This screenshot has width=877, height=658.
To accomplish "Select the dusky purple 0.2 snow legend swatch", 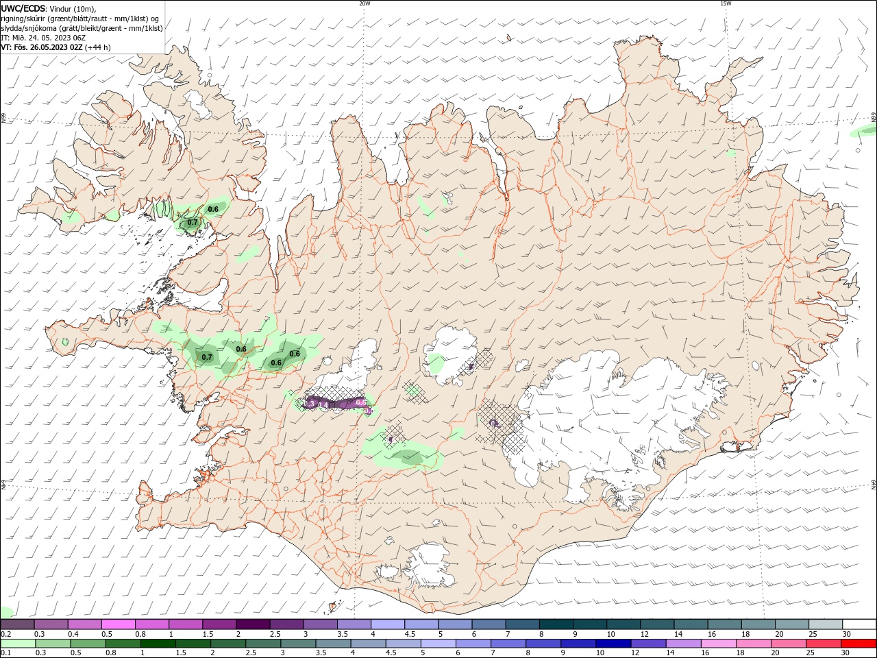I will point(17,624).
